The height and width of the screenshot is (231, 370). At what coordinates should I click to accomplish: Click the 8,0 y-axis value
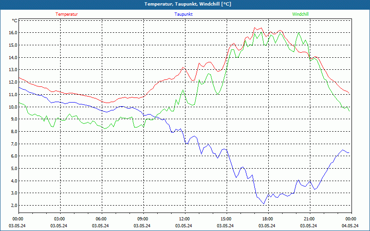click(x=14, y=132)
